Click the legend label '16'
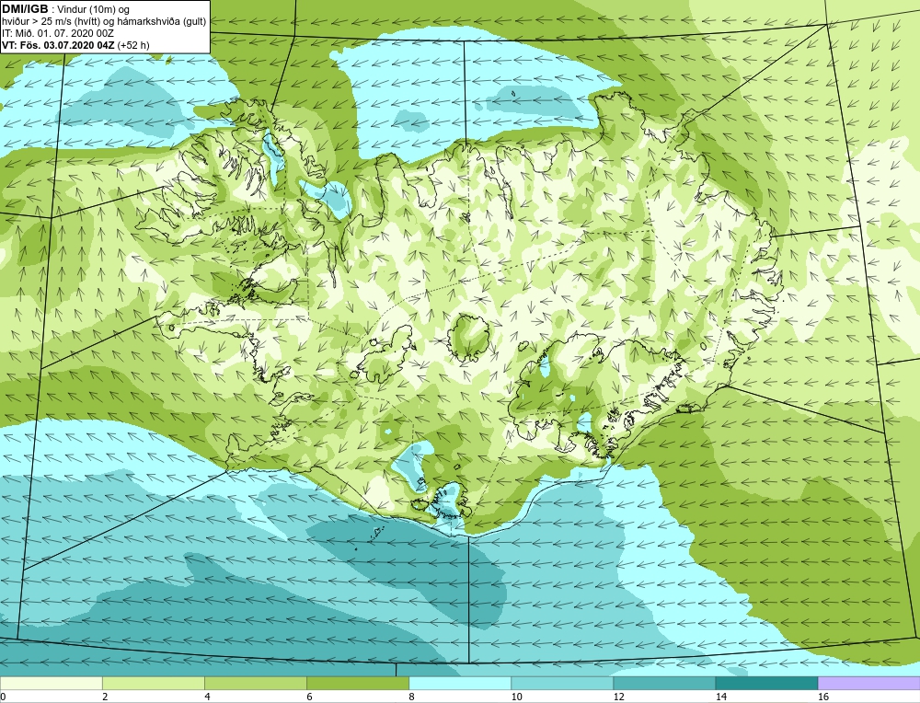920x703 pixels. [x=823, y=697]
